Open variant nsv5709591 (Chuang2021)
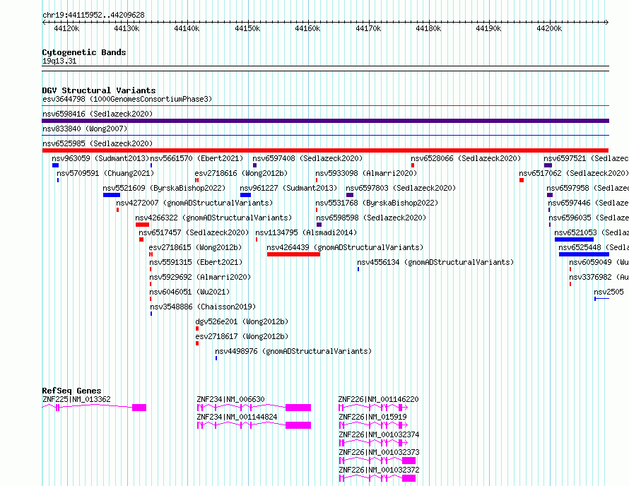Viewport: 629px width, 486px height. coord(105,173)
